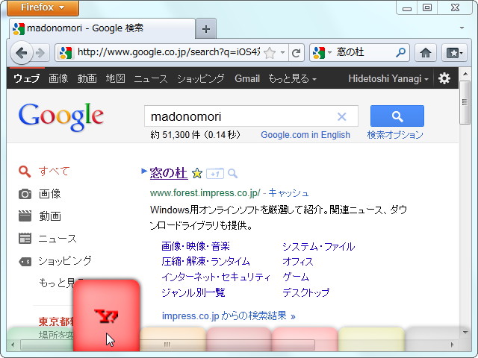This screenshot has width=478, height=358.
Task: Preview 窓の杜 result with magnifier icon
Action: [x=232, y=174]
